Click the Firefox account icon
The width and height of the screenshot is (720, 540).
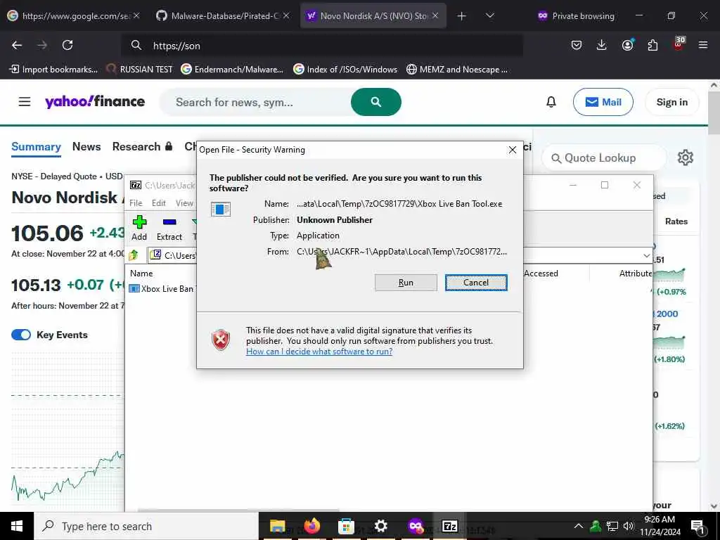coord(627,45)
